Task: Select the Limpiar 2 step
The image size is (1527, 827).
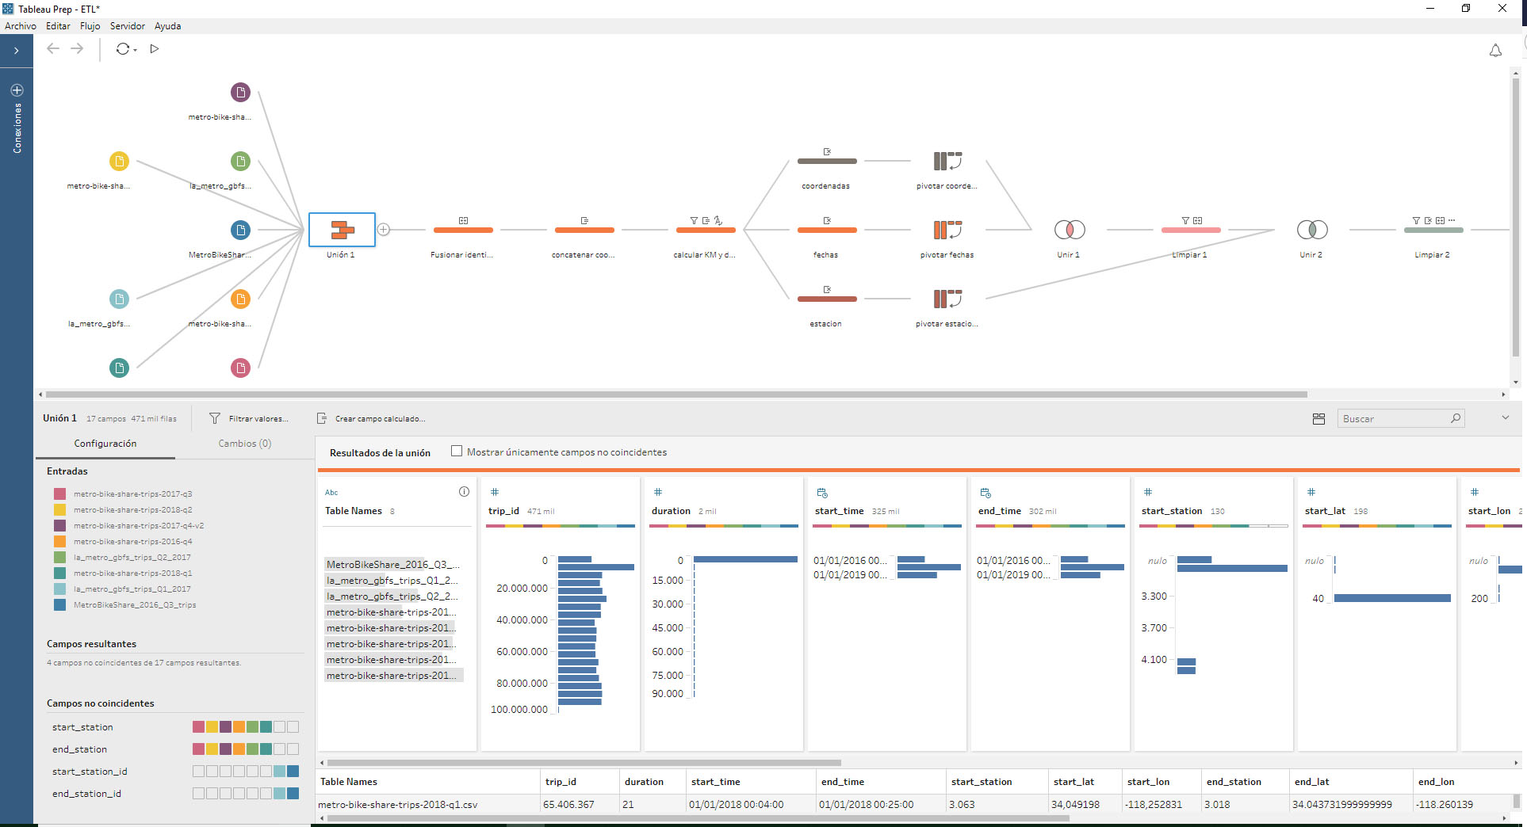Action: [x=1433, y=230]
